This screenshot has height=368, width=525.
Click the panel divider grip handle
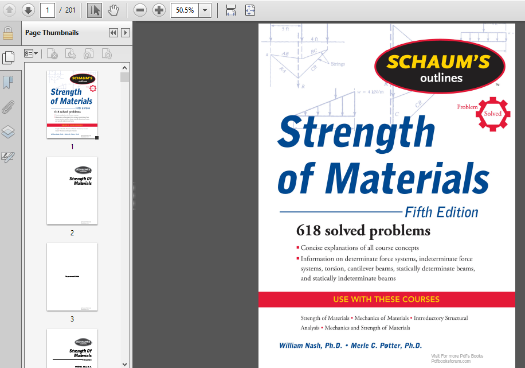134,196
